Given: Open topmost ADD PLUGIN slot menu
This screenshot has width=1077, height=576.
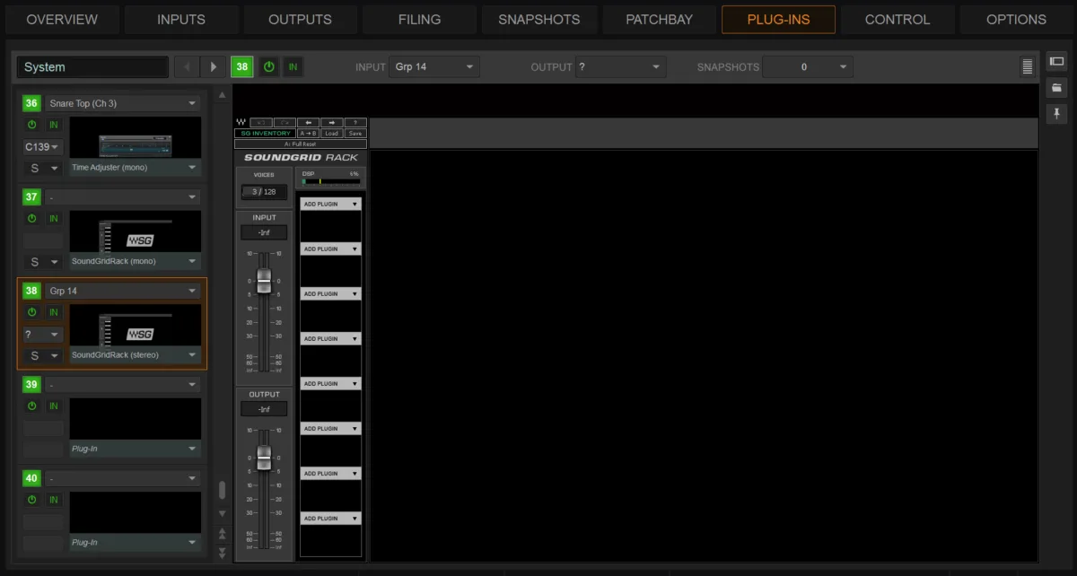Looking at the screenshot, I should (x=330, y=204).
